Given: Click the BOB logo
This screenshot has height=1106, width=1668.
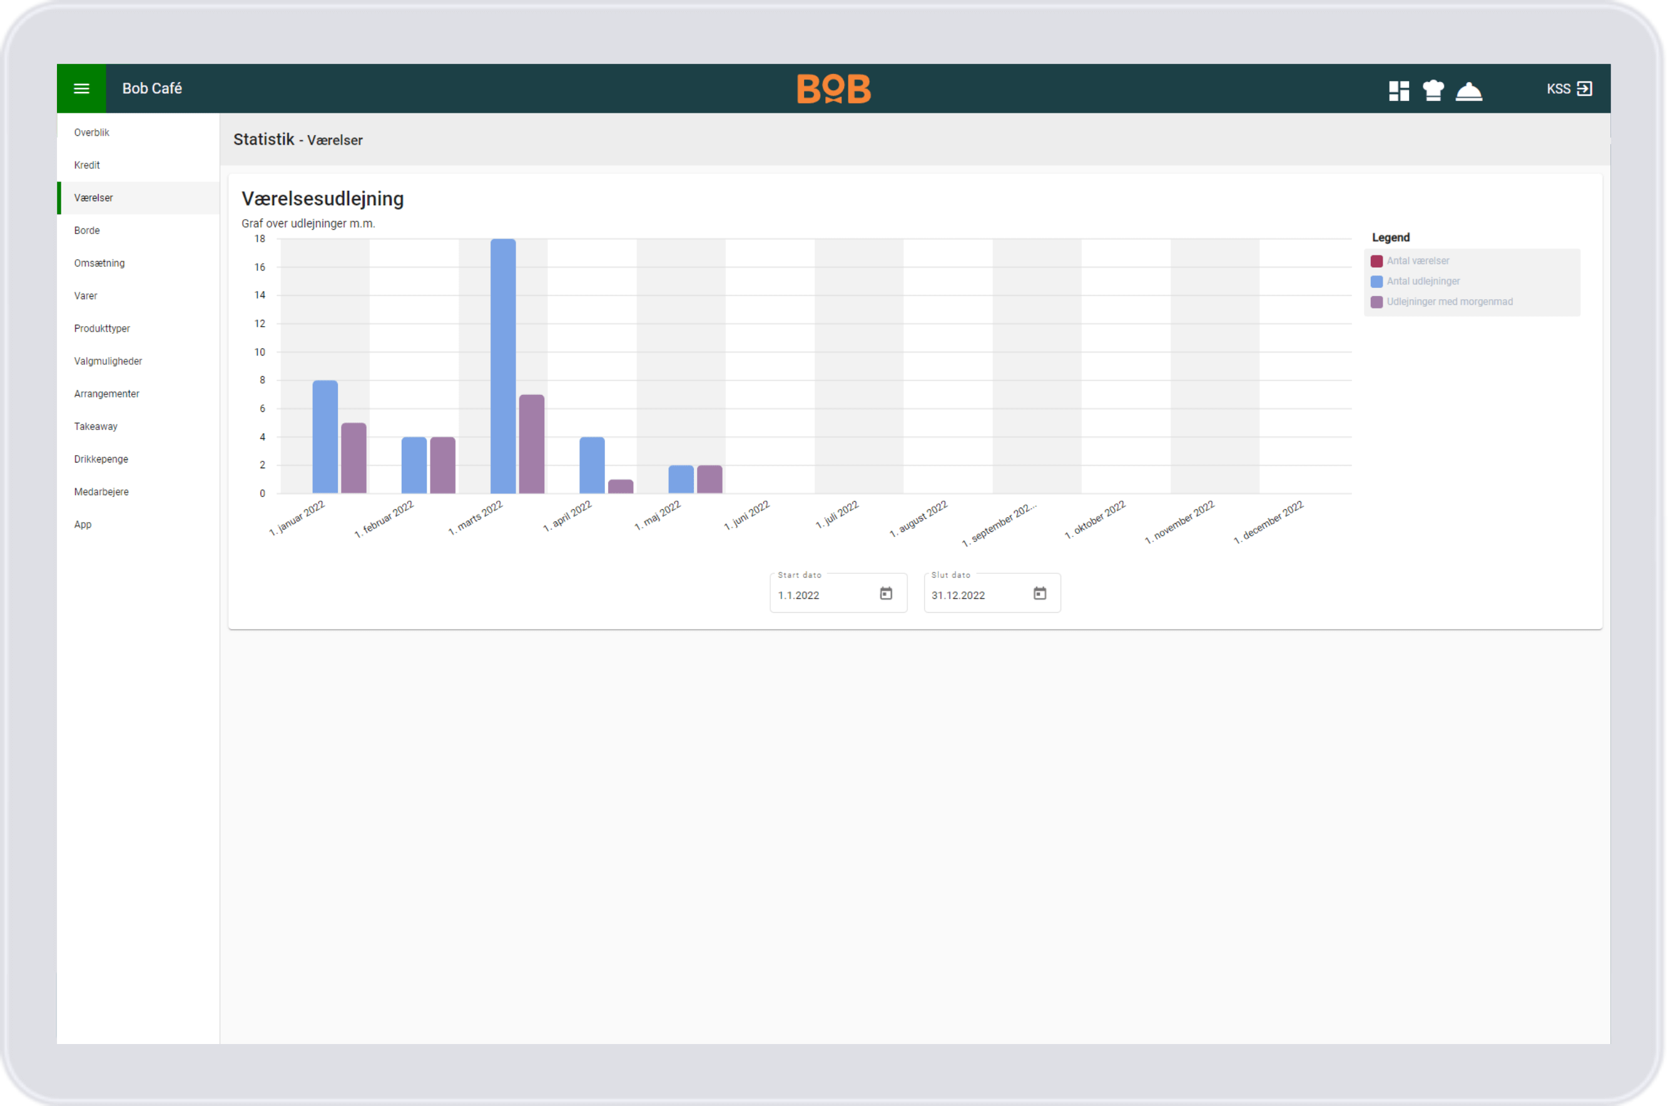Looking at the screenshot, I should coord(833,89).
